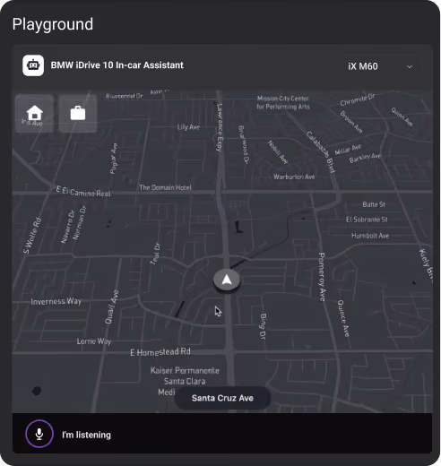Click the "Warburton Ave" street label
The image size is (441, 466).
pos(294,177)
